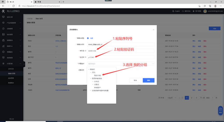This screenshot has width=224, height=122.
Task: Collapse the sidebar with the arrow handle
Action: tap(24, 64)
